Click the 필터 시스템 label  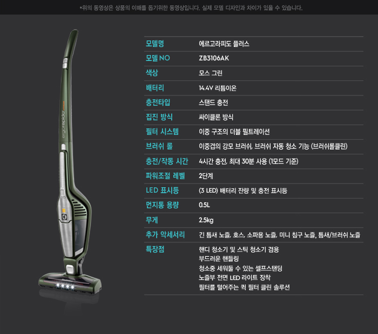click(x=162, y=132)
